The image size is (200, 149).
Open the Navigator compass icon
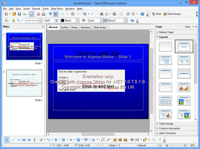tap(128, 14)
